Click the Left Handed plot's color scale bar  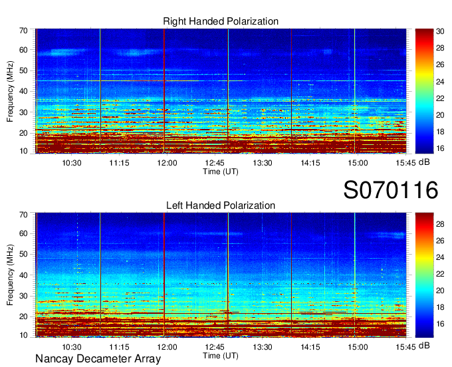pyautogui.click(x=424, y=275)
